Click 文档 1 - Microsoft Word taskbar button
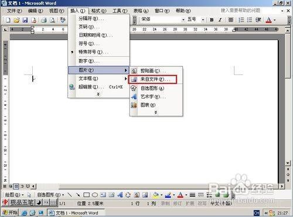This screenshot has height=217, width=293. point(76,213)
